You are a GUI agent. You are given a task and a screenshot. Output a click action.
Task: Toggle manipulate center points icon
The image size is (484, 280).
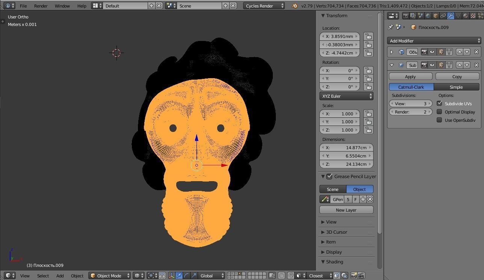pyautogui.click(x=162, y=275)
